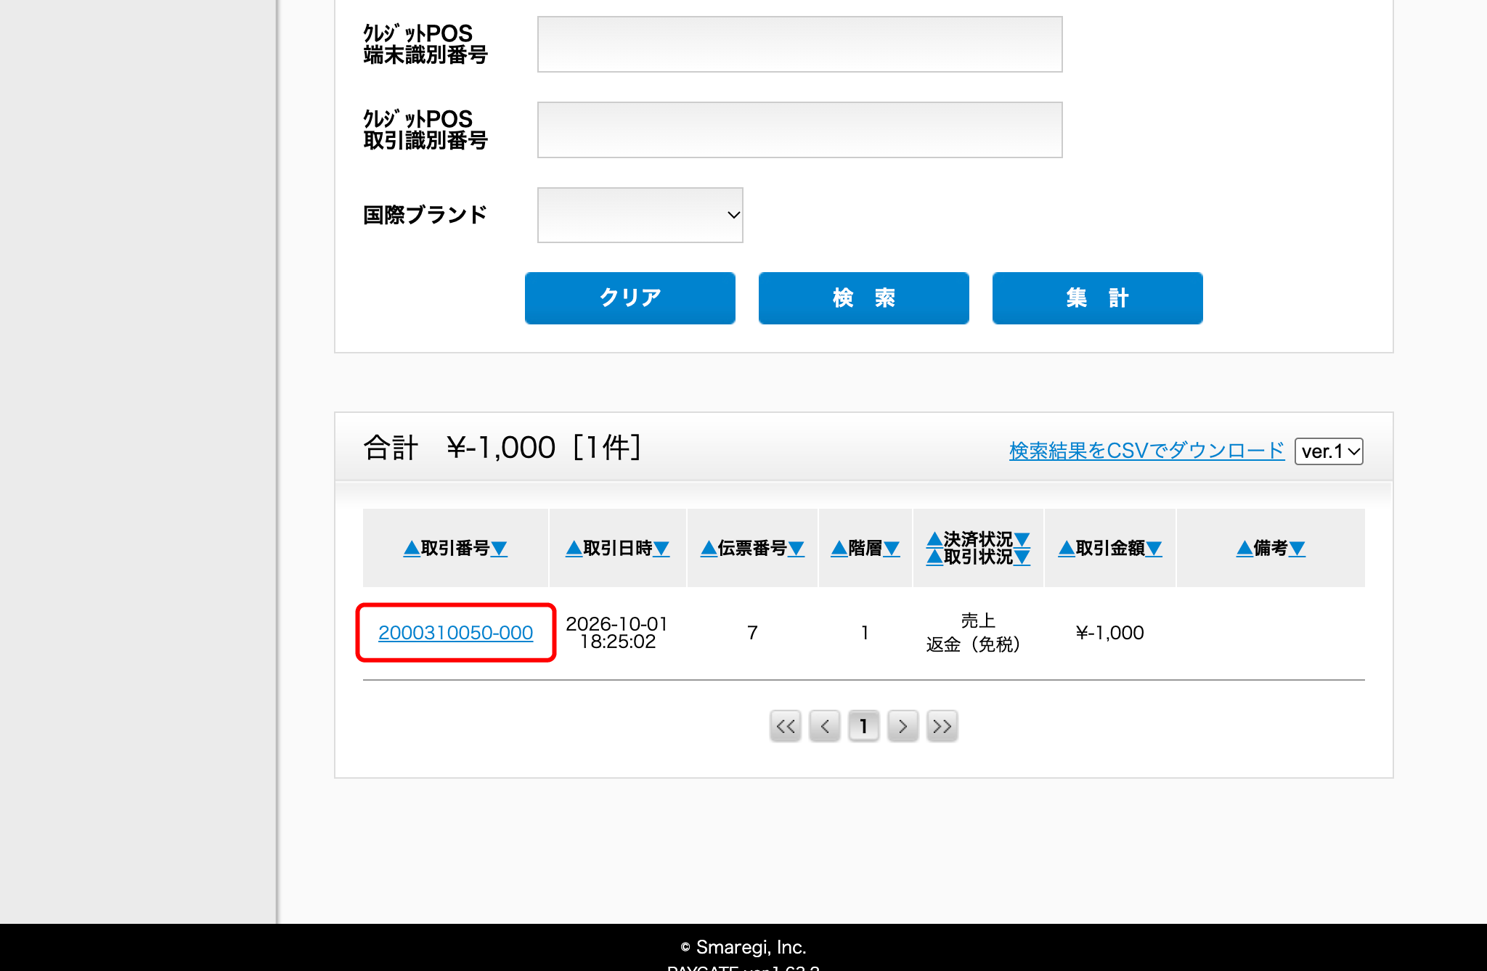Image resolution: width=1487 pixels, height=971 pixels.
Task: Sort 取引日時 descending with down arrow
Action: click(661, 549)
